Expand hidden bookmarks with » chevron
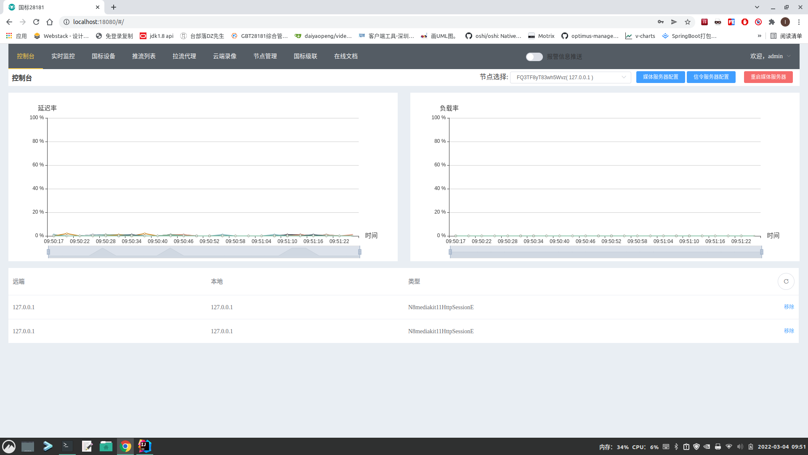This screenshot has height=455, width=808. coord(760,36)
